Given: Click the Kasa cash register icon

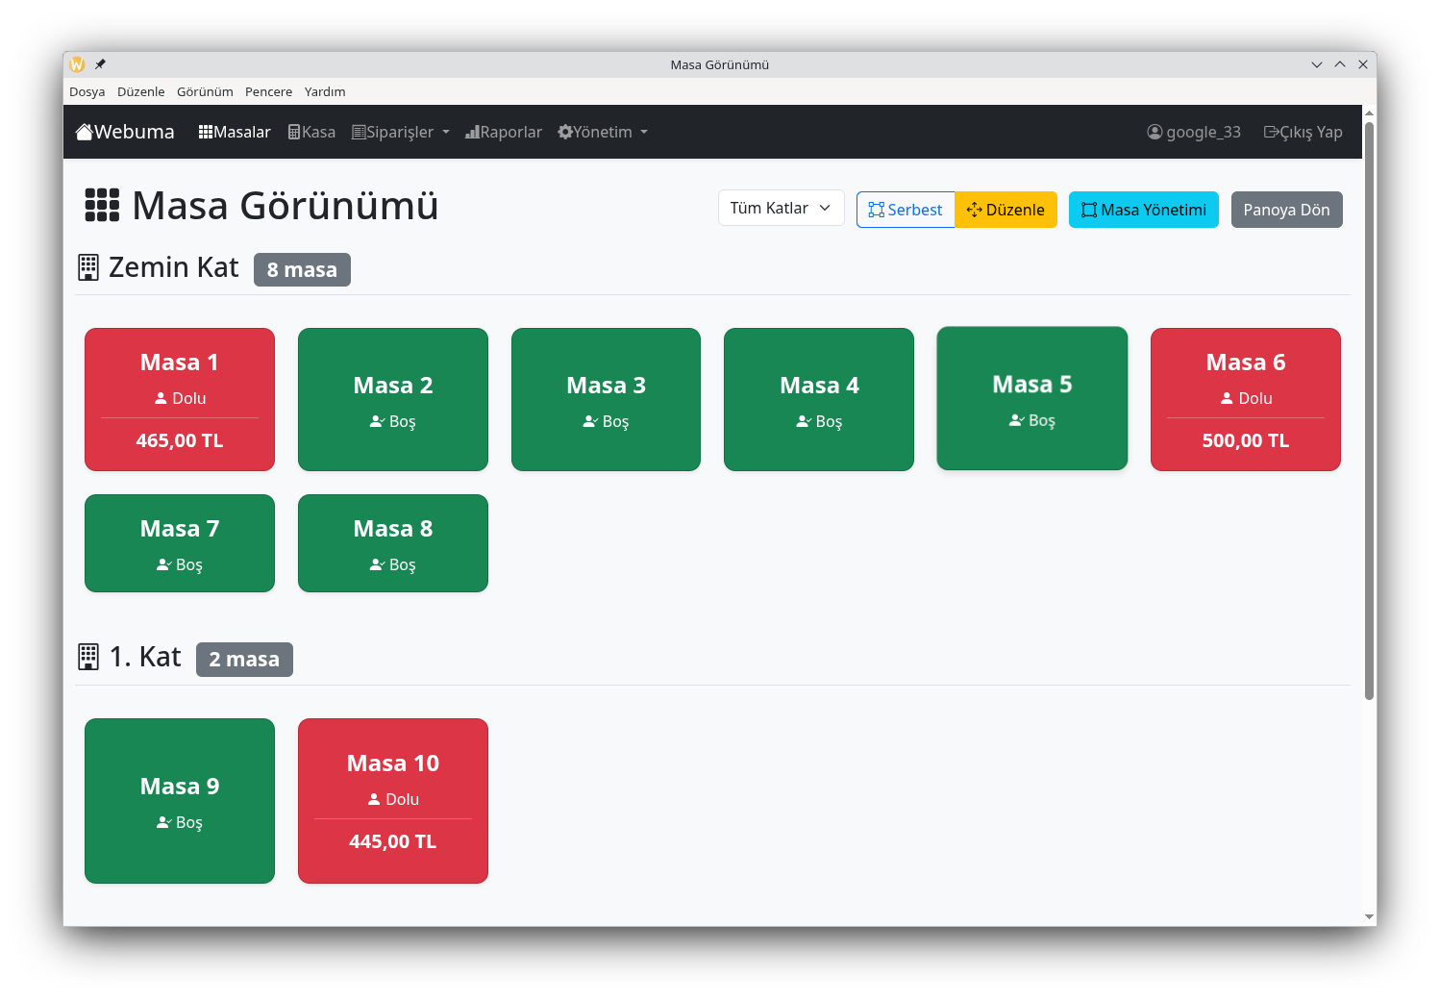Looking at the screenshot, I should click(x=294, y=131).
